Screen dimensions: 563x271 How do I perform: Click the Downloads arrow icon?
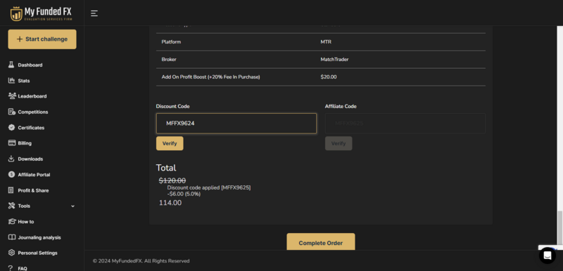click(11, 159)
